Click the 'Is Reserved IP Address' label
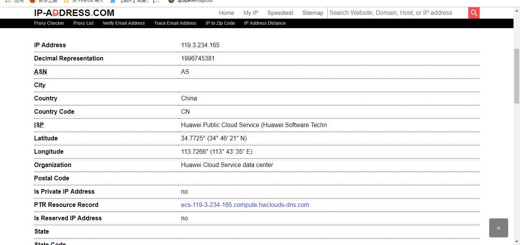The height and width of the screenshot is (245, 520). pos(68,218)
